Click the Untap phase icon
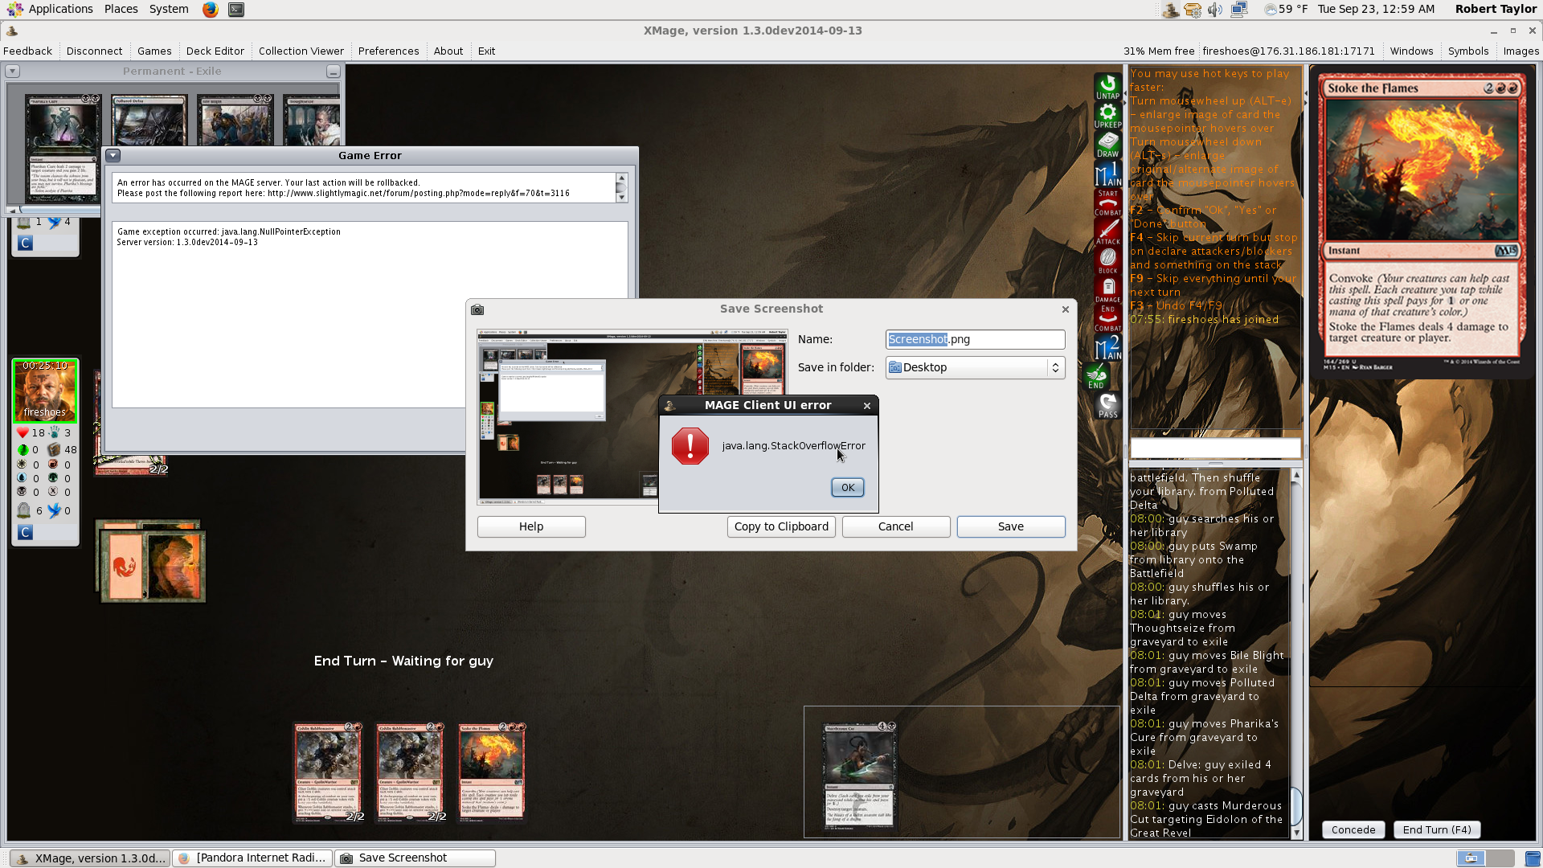1543x868 pixels. click(x=1107, y=86)
